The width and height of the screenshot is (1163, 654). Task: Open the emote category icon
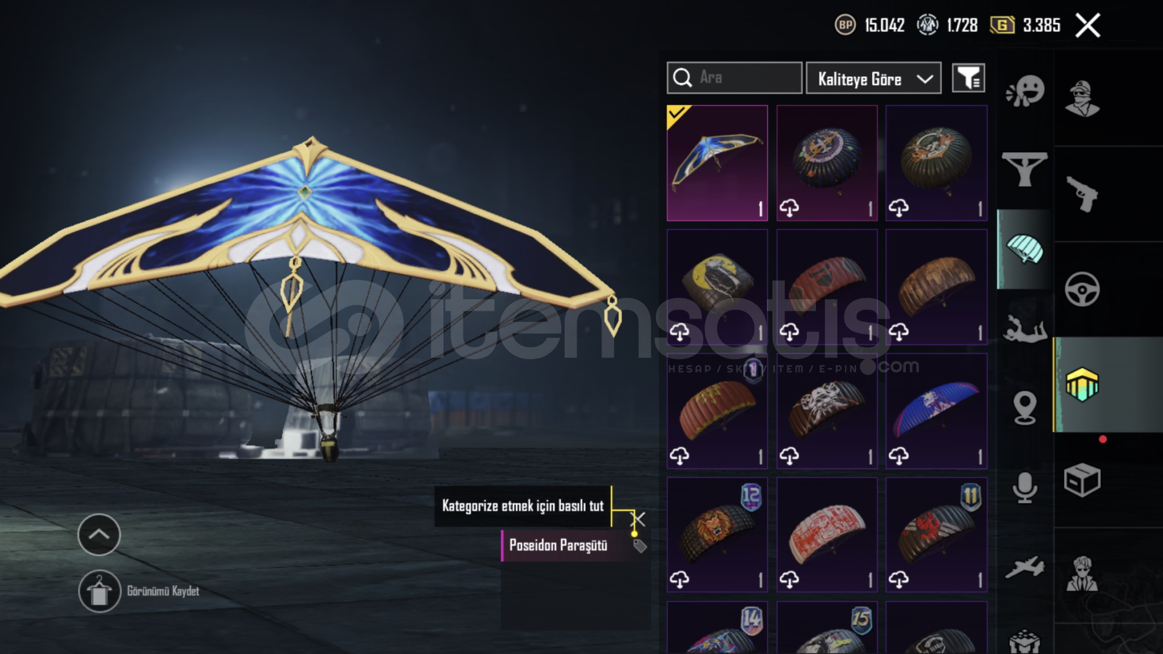1025,91
